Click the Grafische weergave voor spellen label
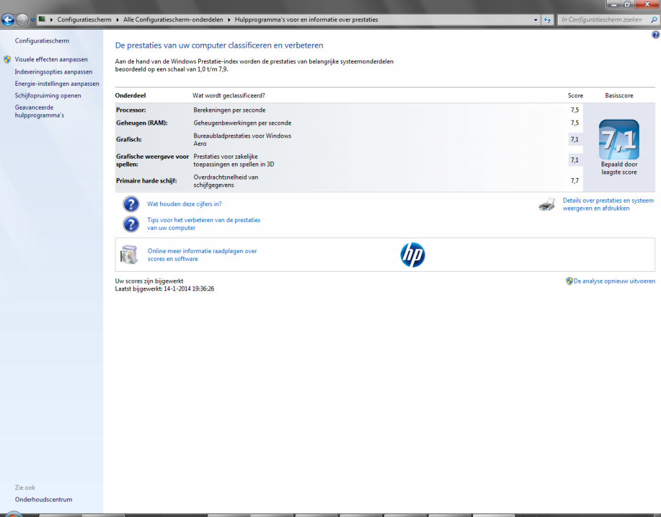The height and width of the screenshot is (517, 661). pos(152,161)
